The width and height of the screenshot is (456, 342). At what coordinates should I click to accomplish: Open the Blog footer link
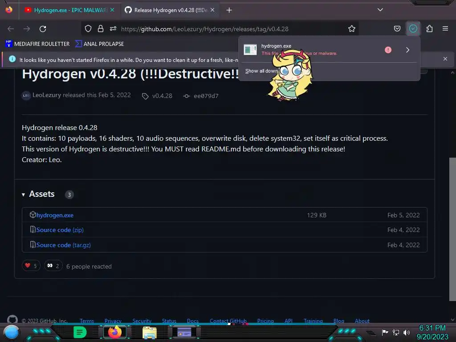click(338, 321)
